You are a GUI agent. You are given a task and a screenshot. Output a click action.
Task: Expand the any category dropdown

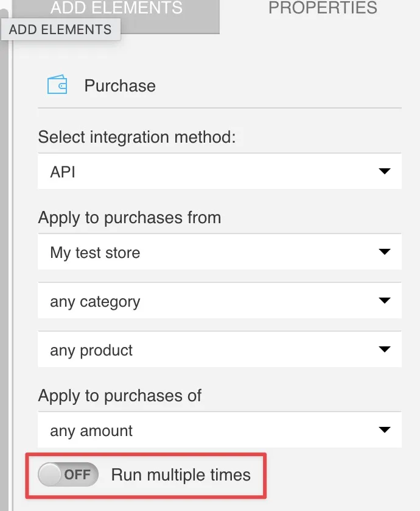220,301
